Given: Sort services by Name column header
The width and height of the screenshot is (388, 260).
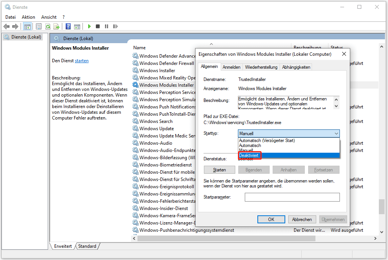Looking at the screenshot, I should 139,48.
